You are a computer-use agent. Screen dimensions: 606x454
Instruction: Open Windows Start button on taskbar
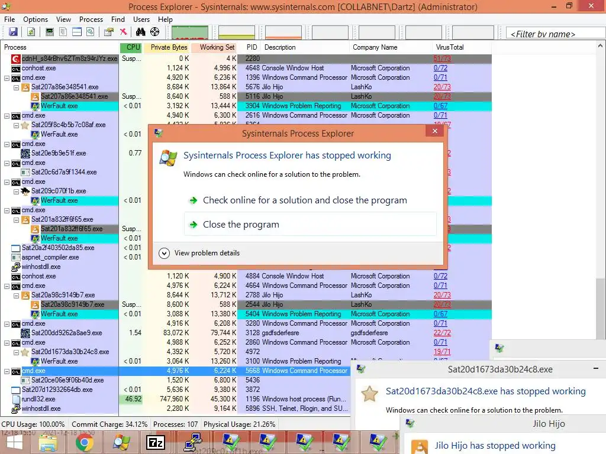pos(14,443)
